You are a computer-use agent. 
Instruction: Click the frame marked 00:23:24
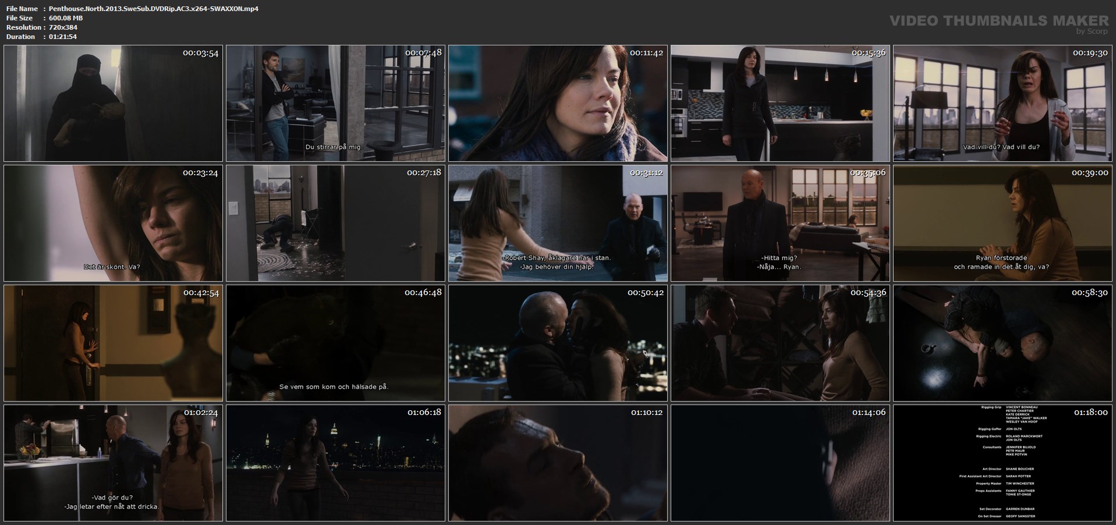113,223
